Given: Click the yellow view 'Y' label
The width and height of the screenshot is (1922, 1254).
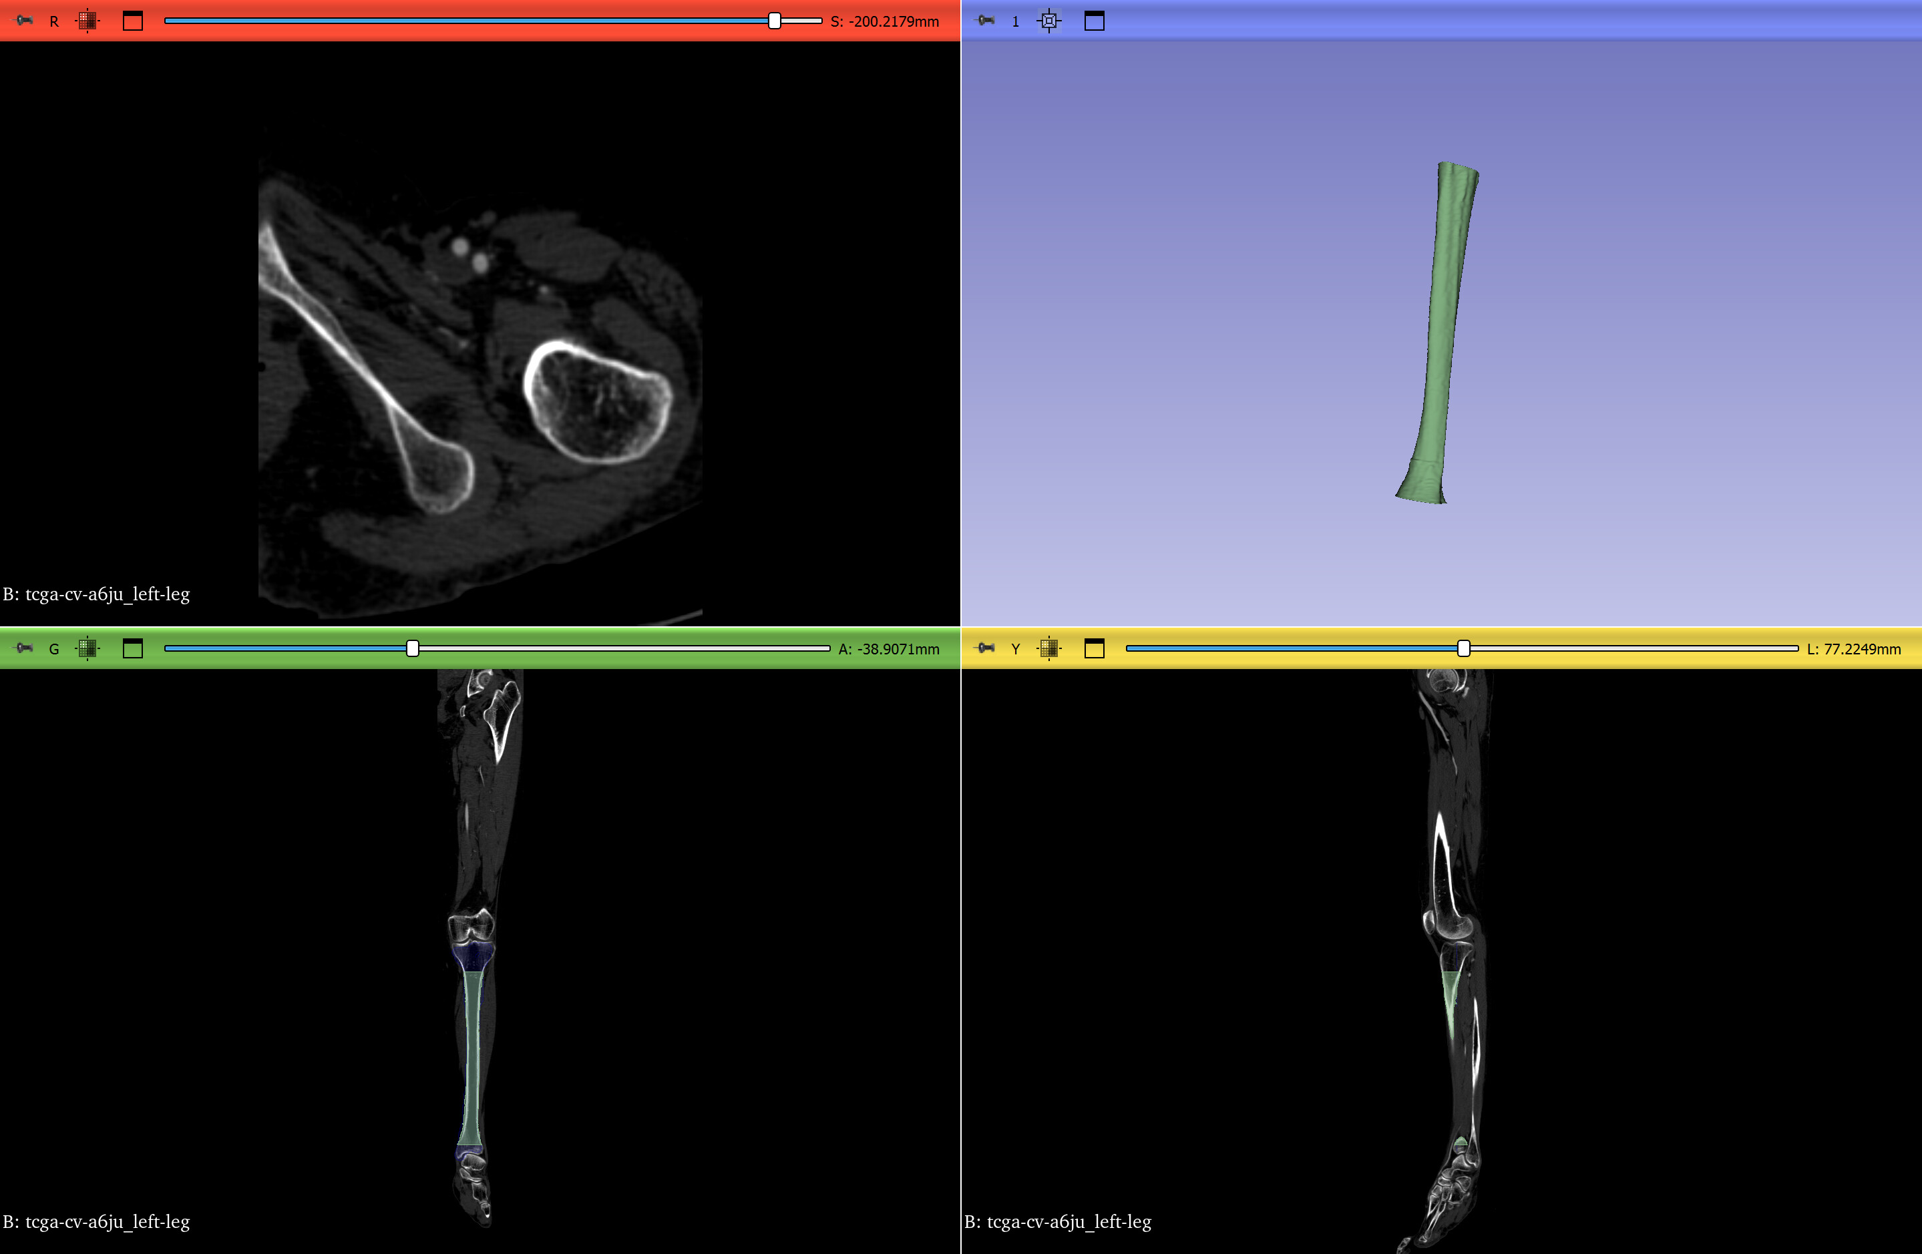Looking at the screenshot, I should [x=1015, y=649].
